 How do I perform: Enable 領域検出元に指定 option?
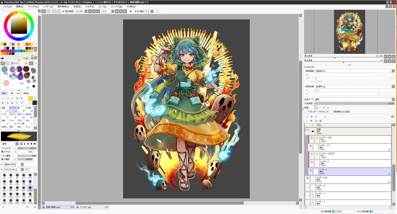[331, 112]
